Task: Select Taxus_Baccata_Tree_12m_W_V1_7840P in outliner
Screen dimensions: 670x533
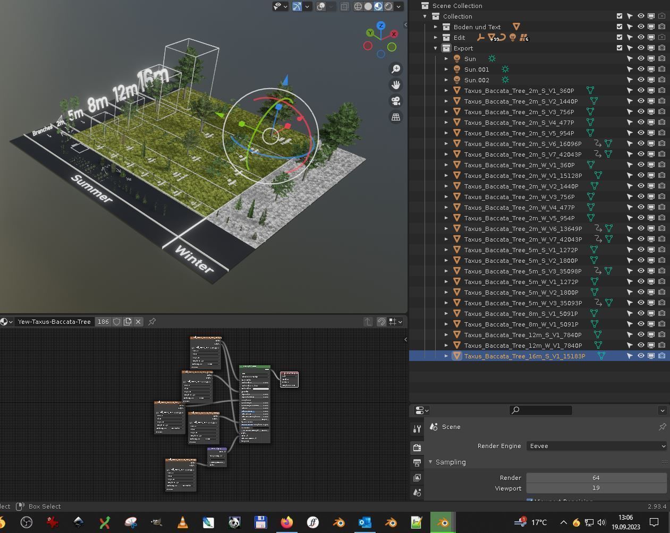Action: [x=523, y=345]
